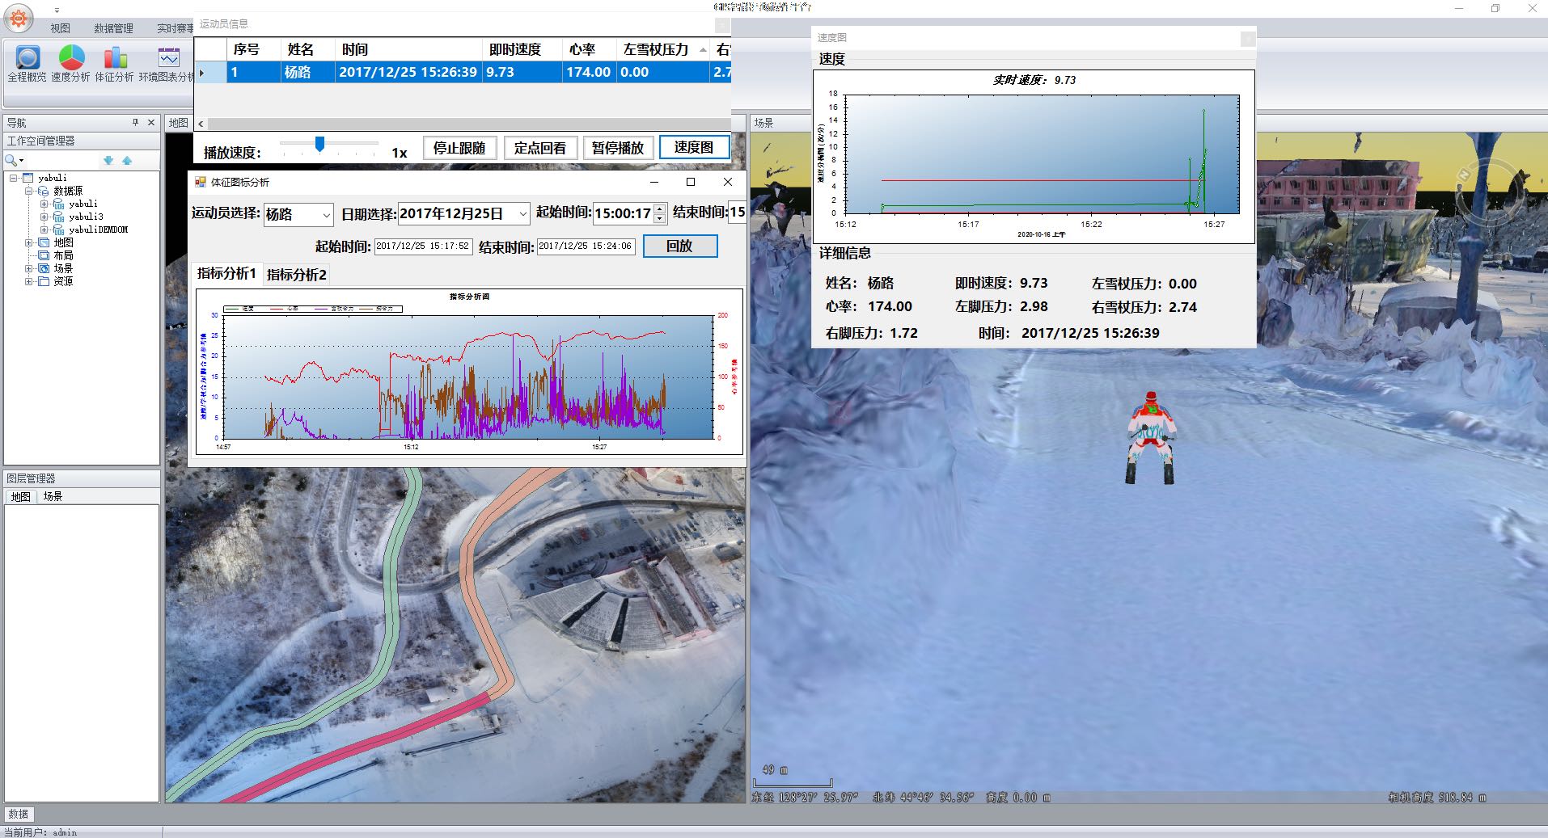
Task: Click the 定点回看 button
Action: point(539,148)
